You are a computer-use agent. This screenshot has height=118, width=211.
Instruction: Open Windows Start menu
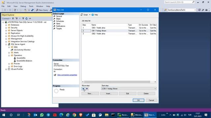4,115
